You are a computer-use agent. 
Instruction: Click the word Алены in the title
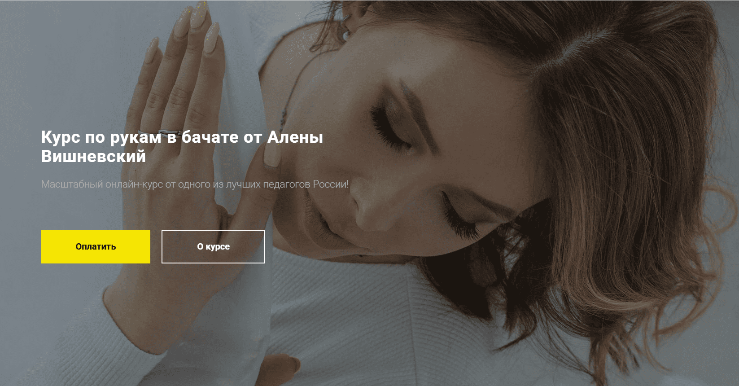[295, 137]
